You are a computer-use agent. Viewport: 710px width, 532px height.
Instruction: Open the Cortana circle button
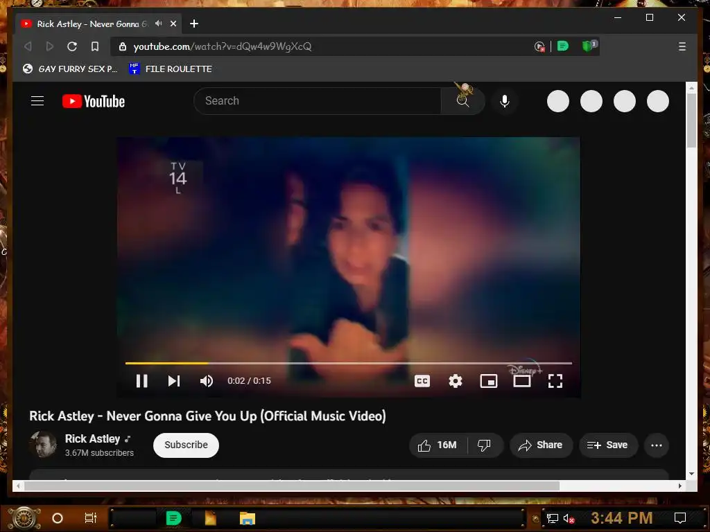[x=58, y=518]
